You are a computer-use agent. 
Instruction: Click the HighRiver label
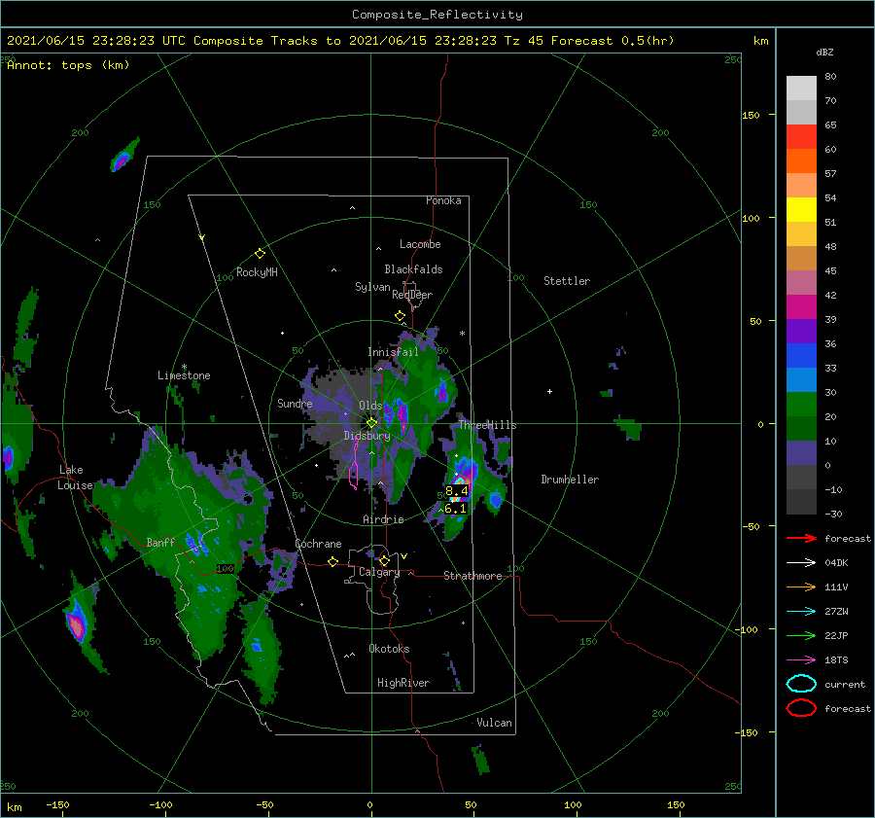[403, 683]
